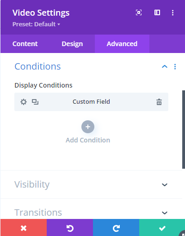Open the fullscreen expand modal icon
The image size is (185, 236).
click(139, 12)
